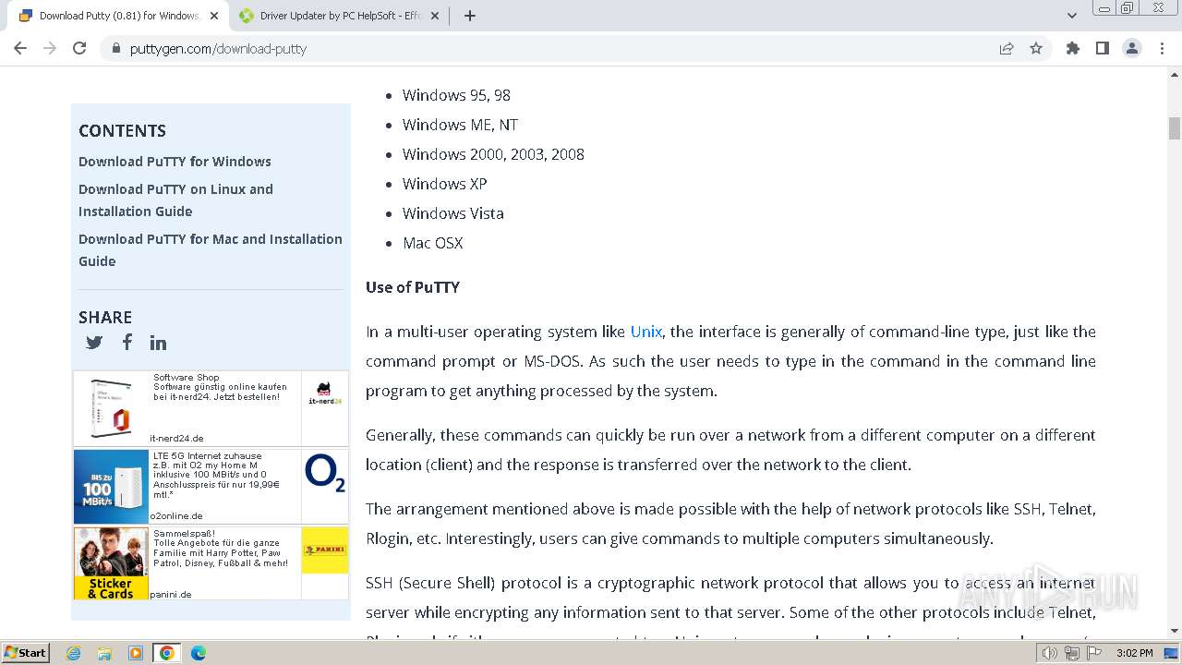This screenshot has height=665, width=1182.
Task: Click the Windows ME, NT list item
Action: (461, 125)
